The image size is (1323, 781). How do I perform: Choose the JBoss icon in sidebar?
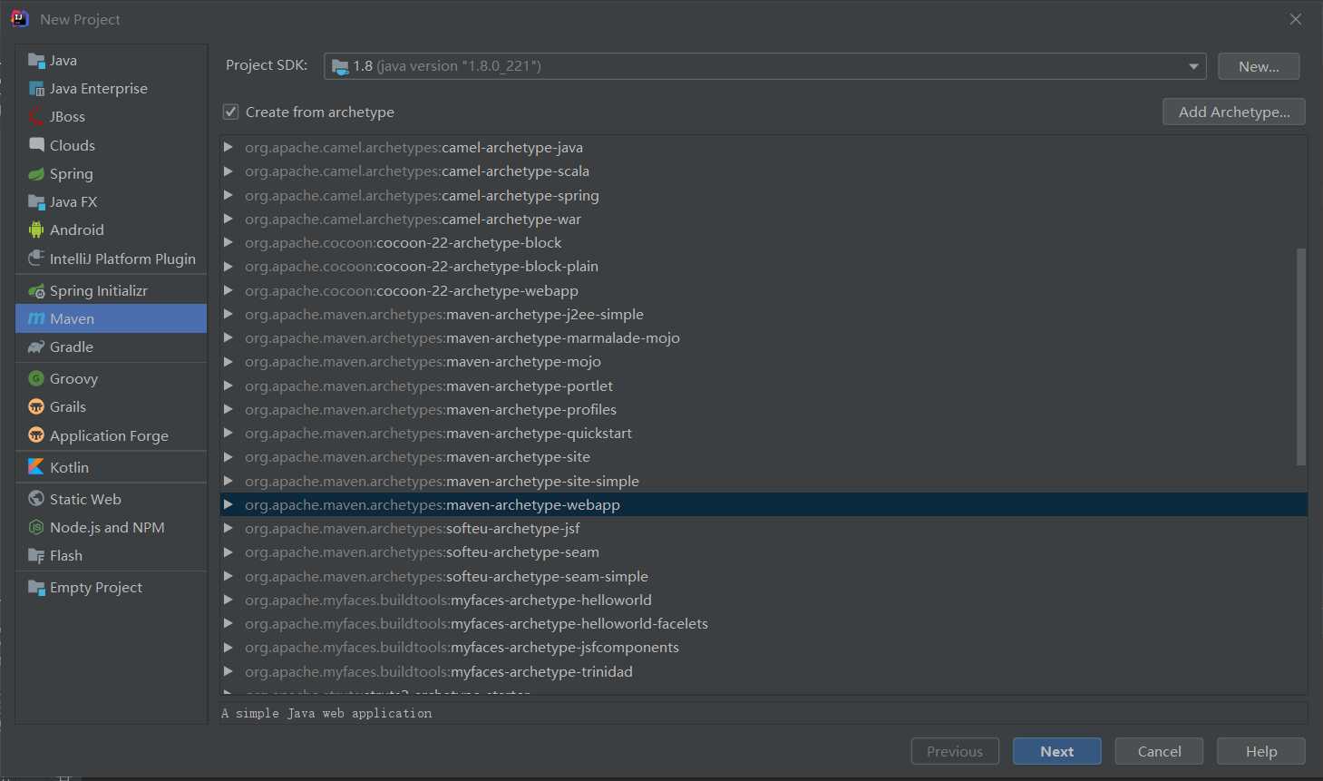click(36, 117)
